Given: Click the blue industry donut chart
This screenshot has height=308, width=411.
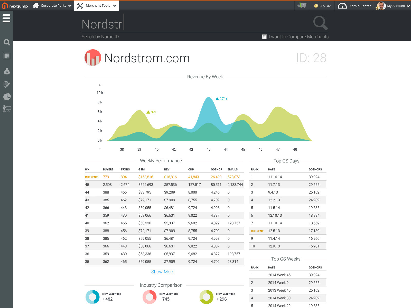Looking at the screenshot, I should tap(92, 297).
